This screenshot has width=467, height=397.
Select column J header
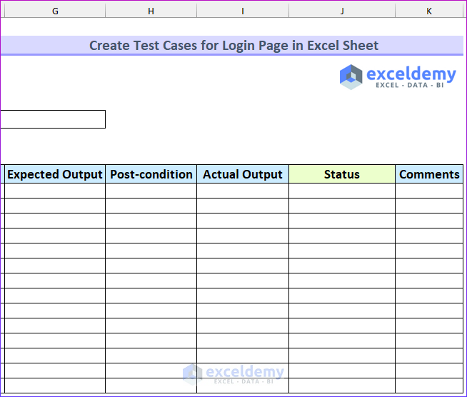(x=342, y=11)
